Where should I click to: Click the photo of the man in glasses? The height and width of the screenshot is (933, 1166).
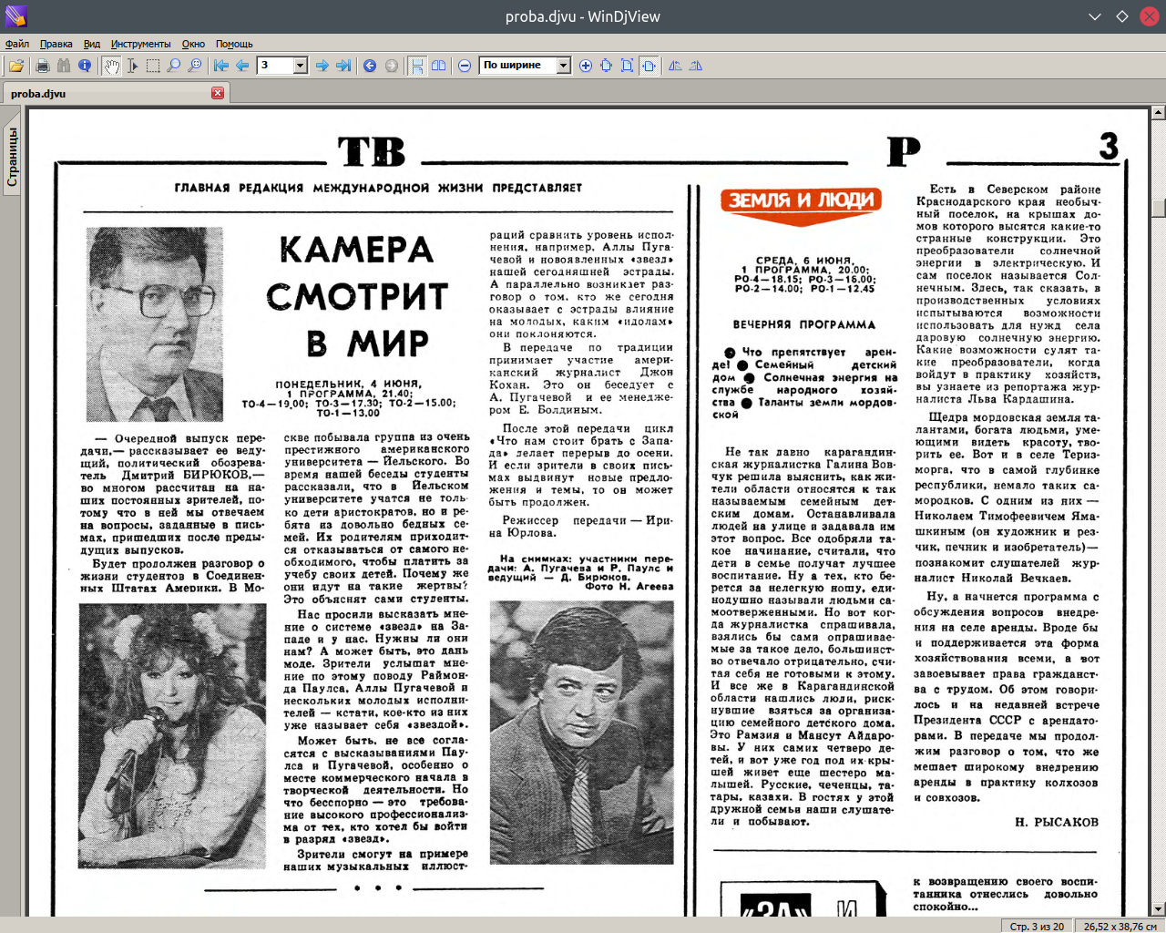[155, 323]
